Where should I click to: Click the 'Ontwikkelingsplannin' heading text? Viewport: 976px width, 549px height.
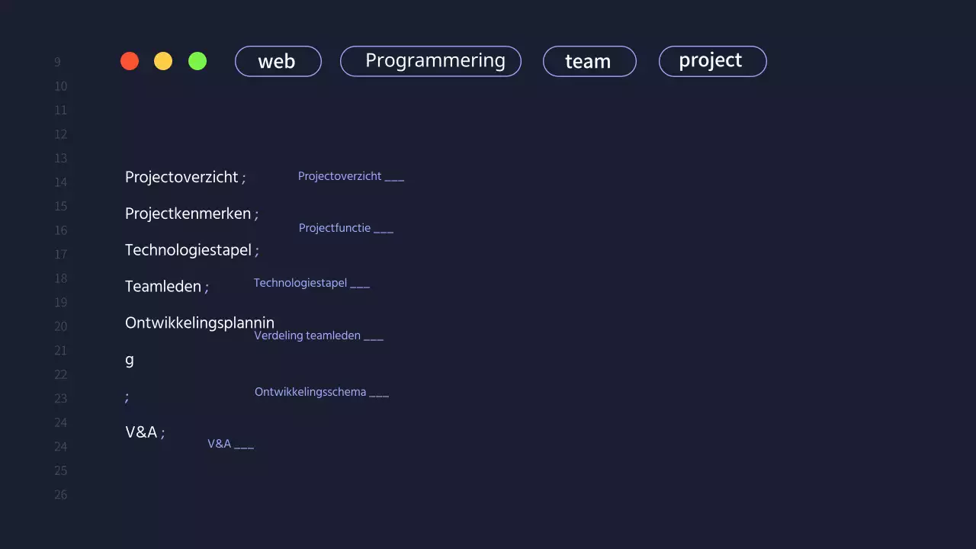click(x=199, y=323)
